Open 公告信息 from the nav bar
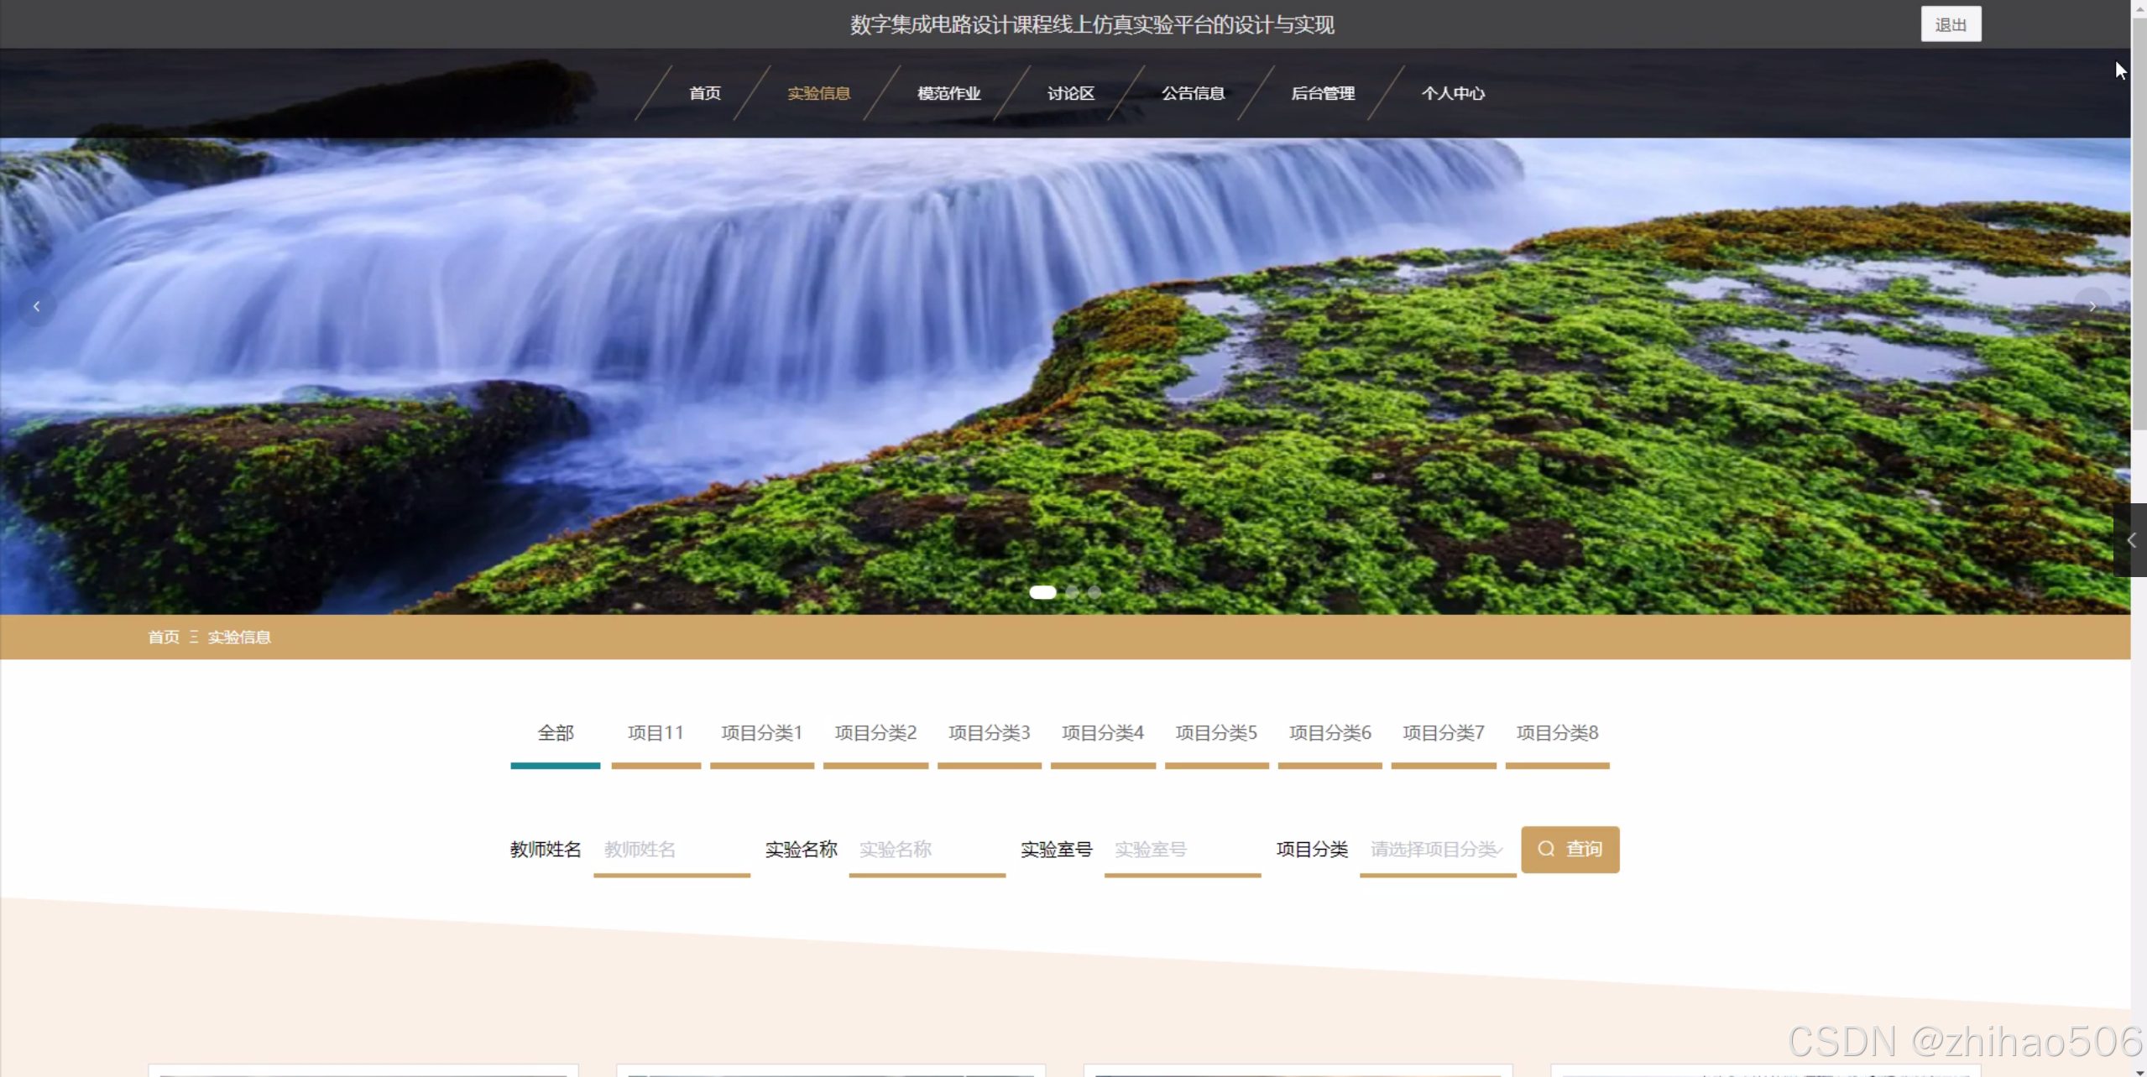 coord(1193,93)
